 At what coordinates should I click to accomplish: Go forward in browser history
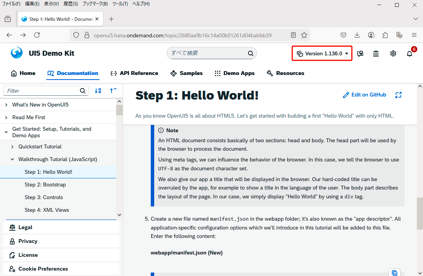(x=23, y=35)
